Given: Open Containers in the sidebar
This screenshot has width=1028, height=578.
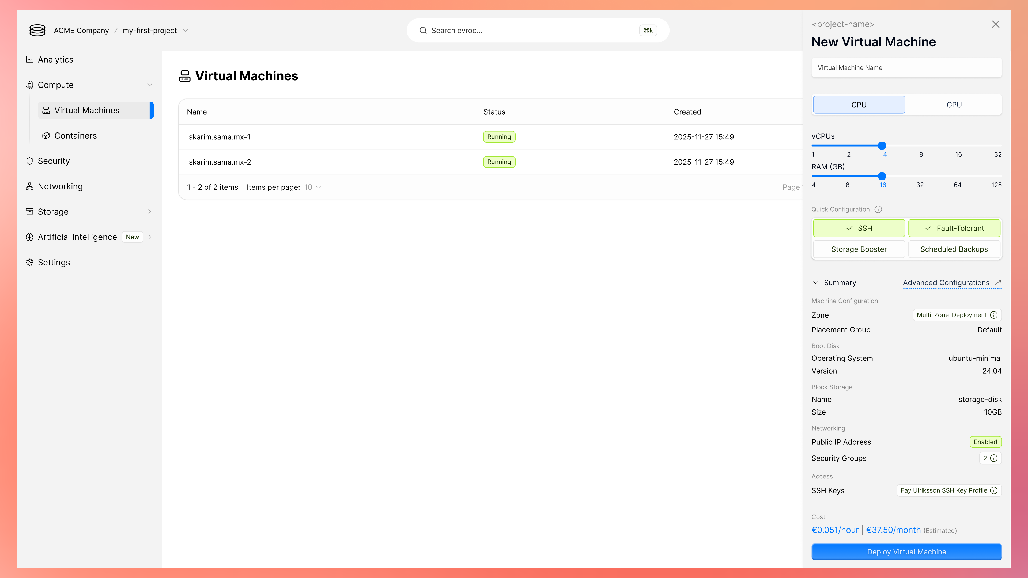Looking at the screenshot, I should click(x=75, y=136).
